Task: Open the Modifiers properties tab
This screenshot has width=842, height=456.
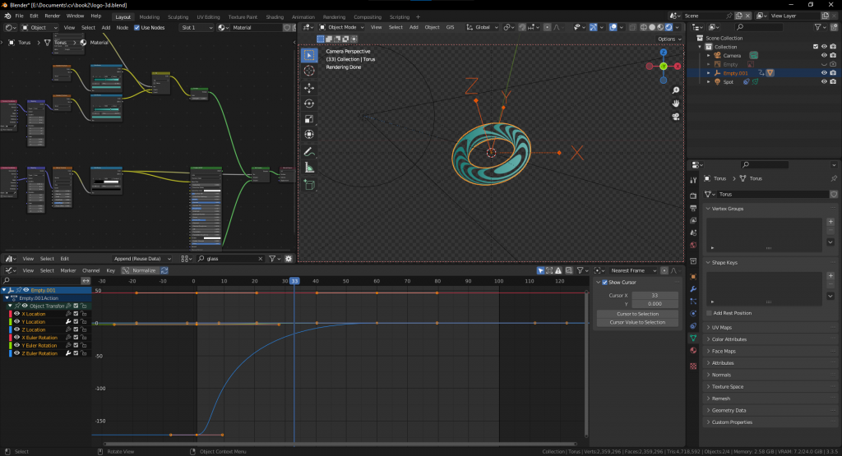Action: [x=693, y=289]
